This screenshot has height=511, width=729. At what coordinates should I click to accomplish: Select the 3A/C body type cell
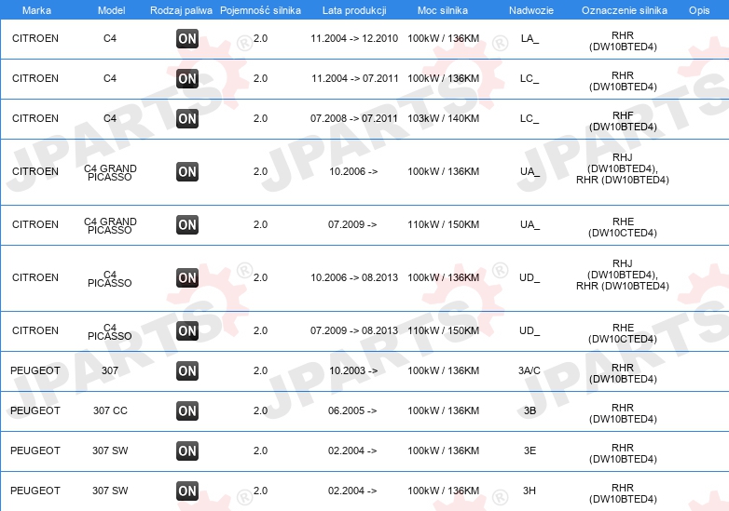[x=530, y=370]
